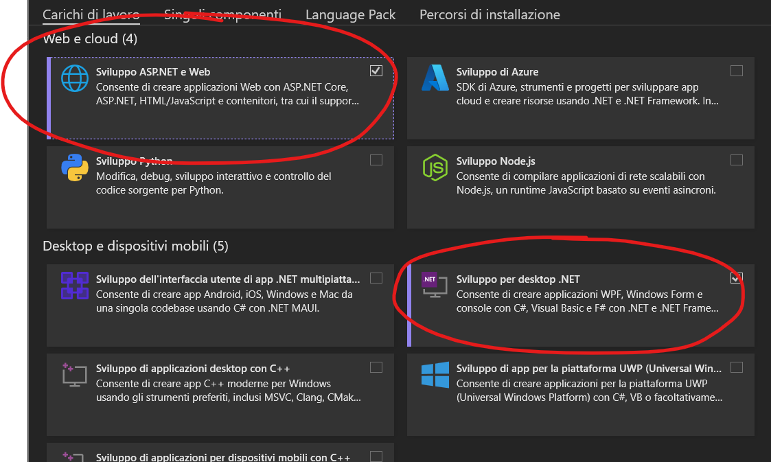Click the mobile C++ workload card title

pos(223,457)
